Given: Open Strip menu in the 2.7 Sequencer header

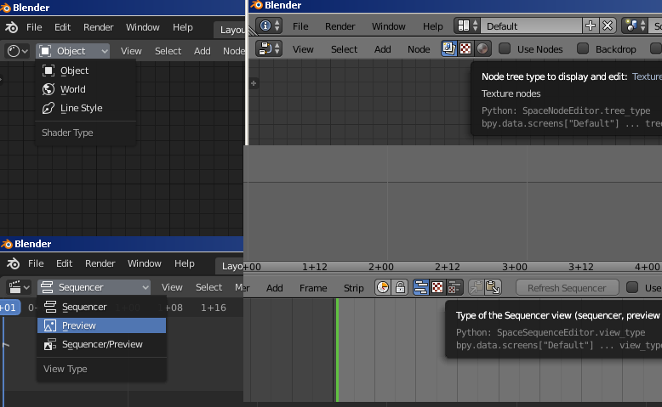Looking at the screenshot, I should 353,288.
